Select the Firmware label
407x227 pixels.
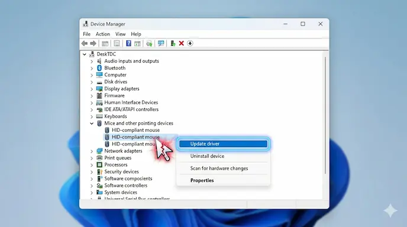tap(115, 95)
